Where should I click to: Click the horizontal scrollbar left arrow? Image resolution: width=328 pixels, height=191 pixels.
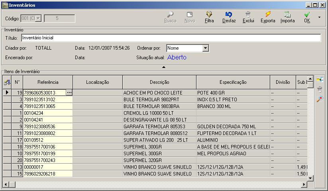[x=6, y=184]
